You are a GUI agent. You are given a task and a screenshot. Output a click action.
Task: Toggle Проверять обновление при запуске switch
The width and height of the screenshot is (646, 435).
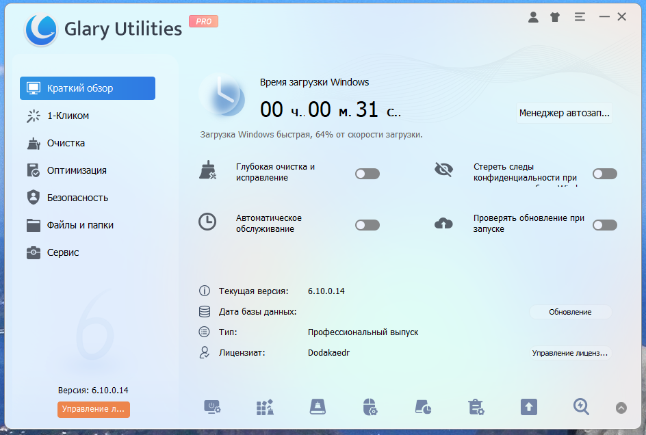(605, 225)
